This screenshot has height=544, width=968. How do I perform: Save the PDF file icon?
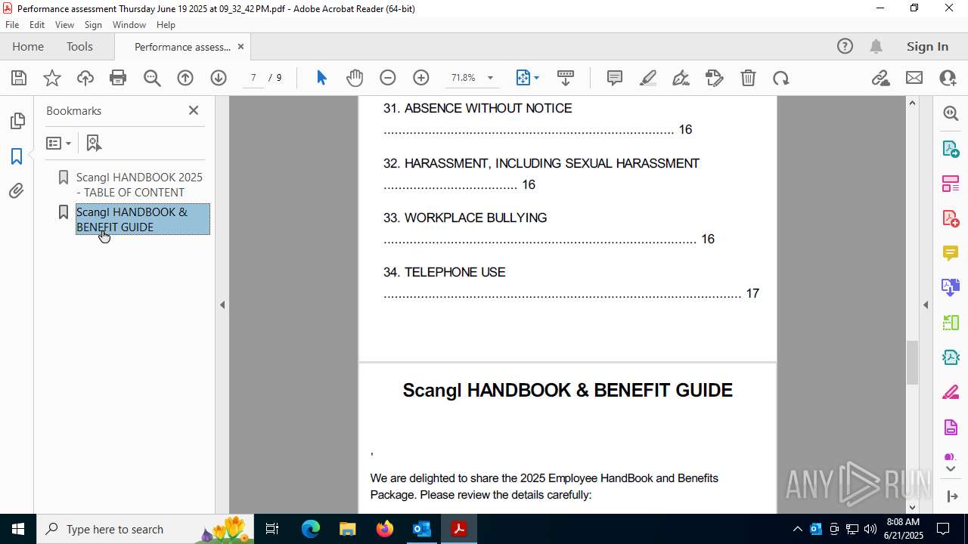(x=19, y=78)
